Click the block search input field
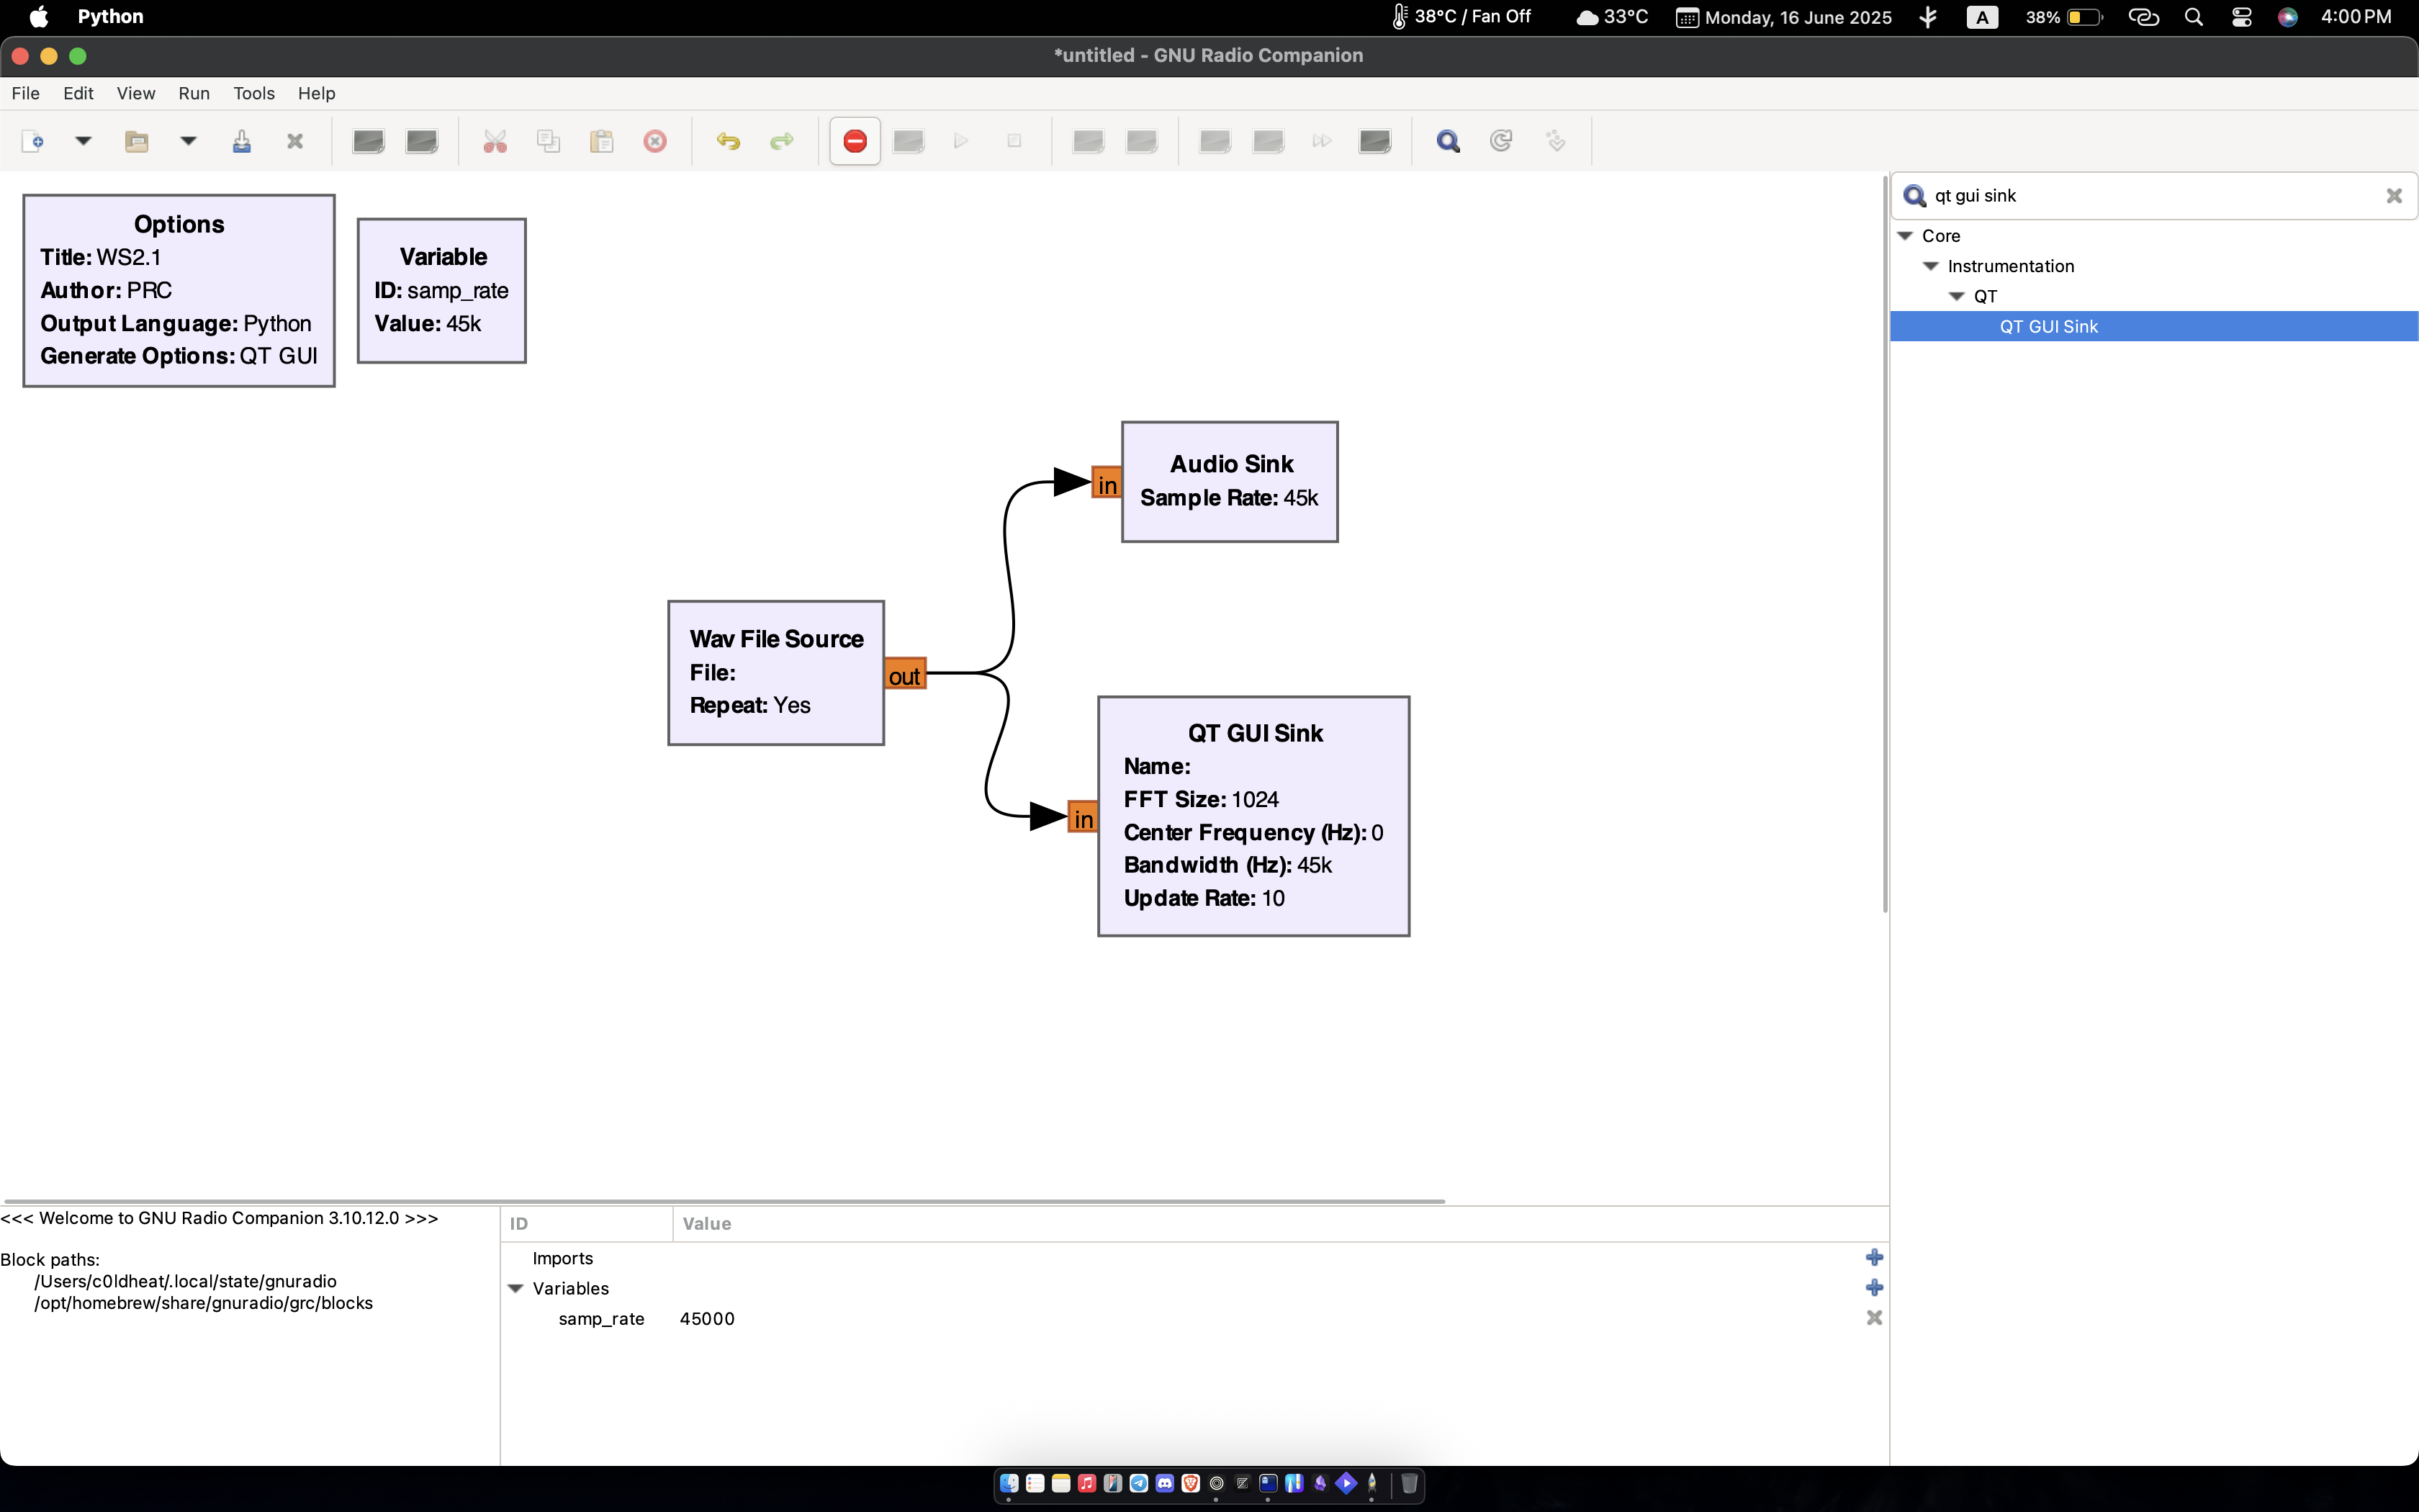This screenshot has height=1512, width=2419. point(2149,196)
